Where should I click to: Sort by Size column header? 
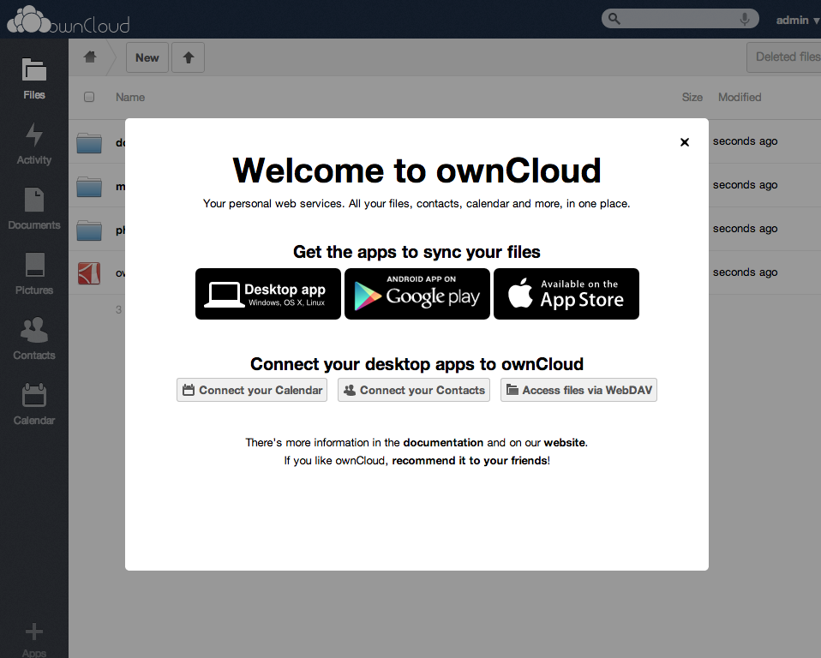[x=692, y=97]
